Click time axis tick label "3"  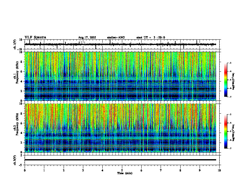pyautogui.click(x=83, y=170)
